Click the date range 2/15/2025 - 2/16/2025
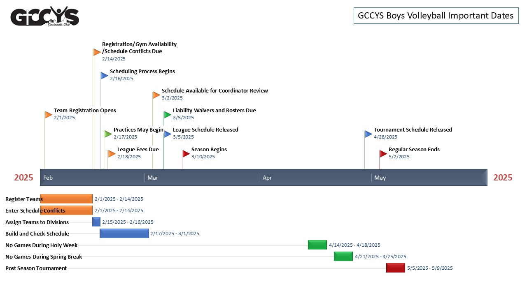 (x=128, y=222)
